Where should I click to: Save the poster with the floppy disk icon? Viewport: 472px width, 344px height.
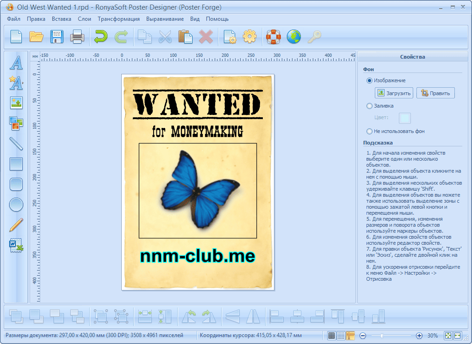[56, 36]
